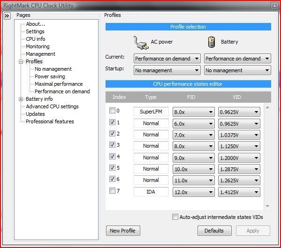Click the double-arrow collapse pages icon
The height and width of the screenshot is (248, 281).
(7, 16)
